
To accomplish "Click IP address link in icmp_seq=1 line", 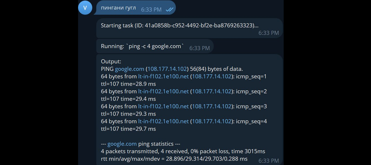I will [212, 77].
